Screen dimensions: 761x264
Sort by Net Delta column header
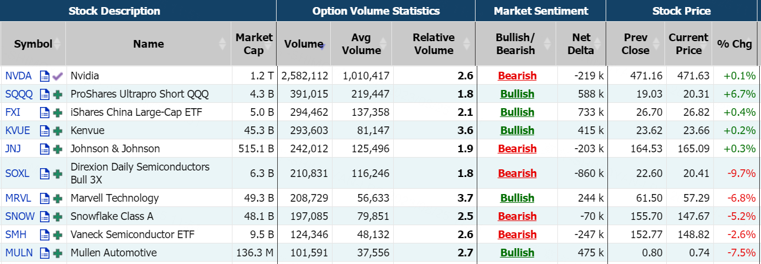581,44
